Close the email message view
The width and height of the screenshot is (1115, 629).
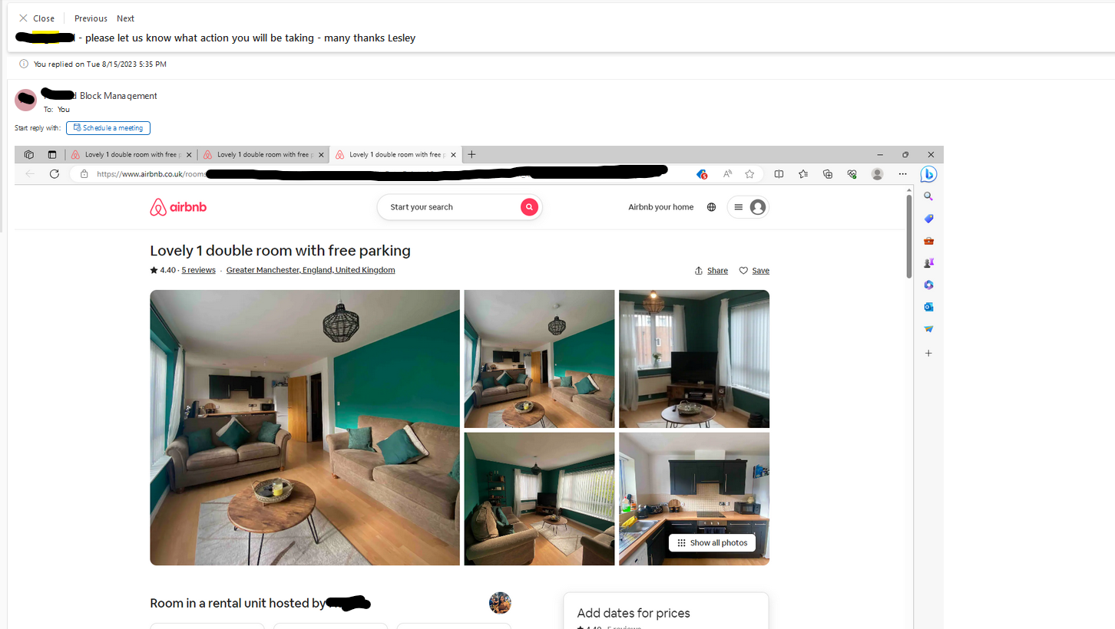click(x=37, y=18)
